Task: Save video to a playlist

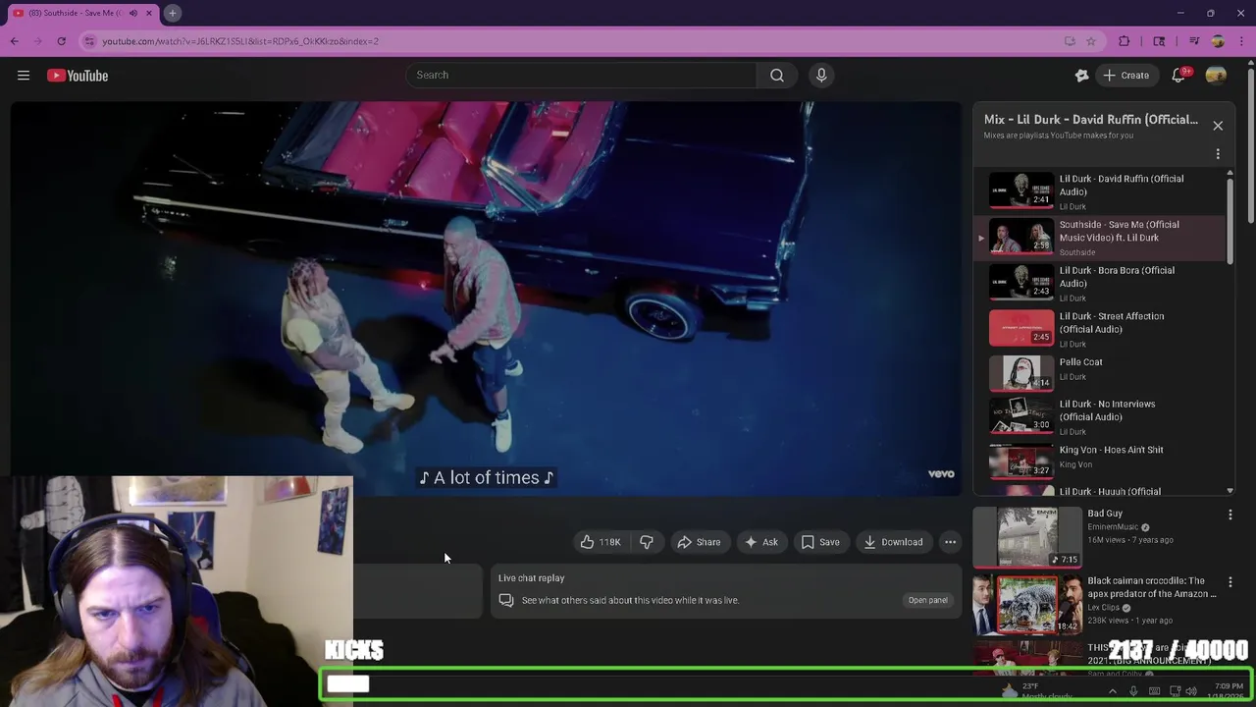Action: click(820, 542)
